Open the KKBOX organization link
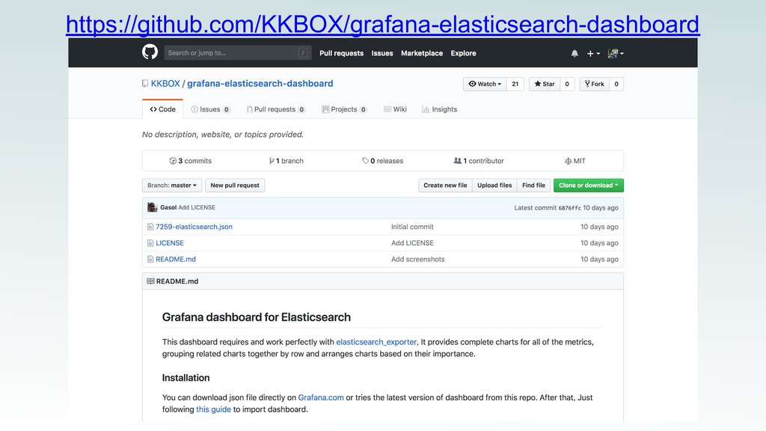Viewport: 766px width, 431px height. [x=165, y=84]
